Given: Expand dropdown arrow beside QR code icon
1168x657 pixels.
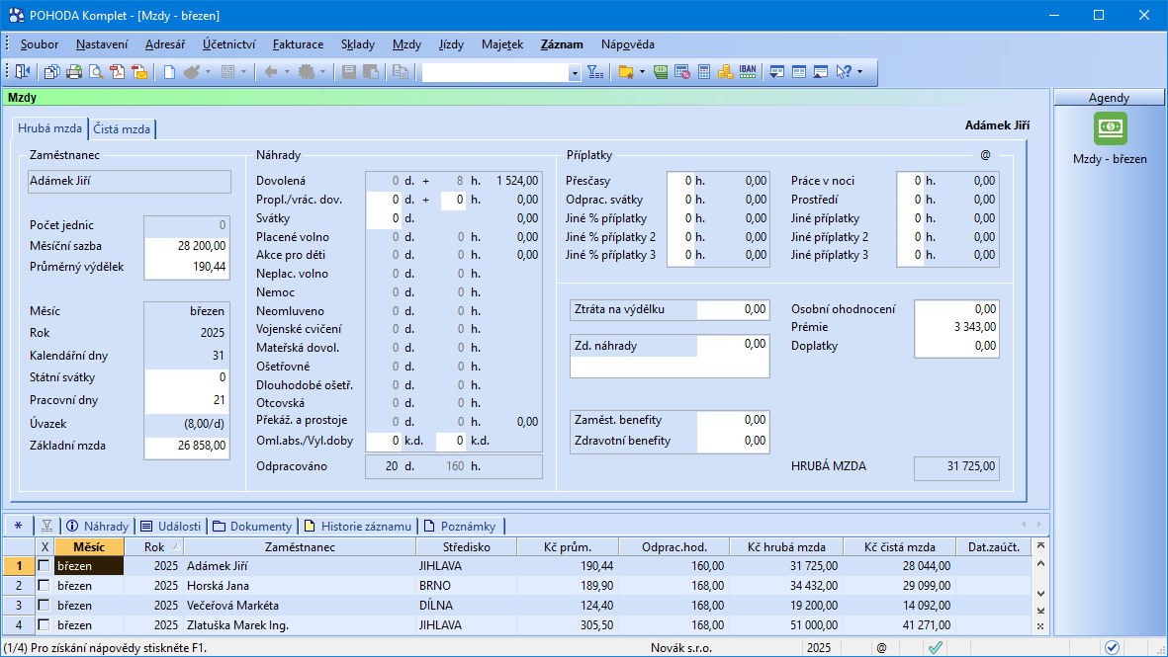Looking at the screenshot, I should pos(243,72).
